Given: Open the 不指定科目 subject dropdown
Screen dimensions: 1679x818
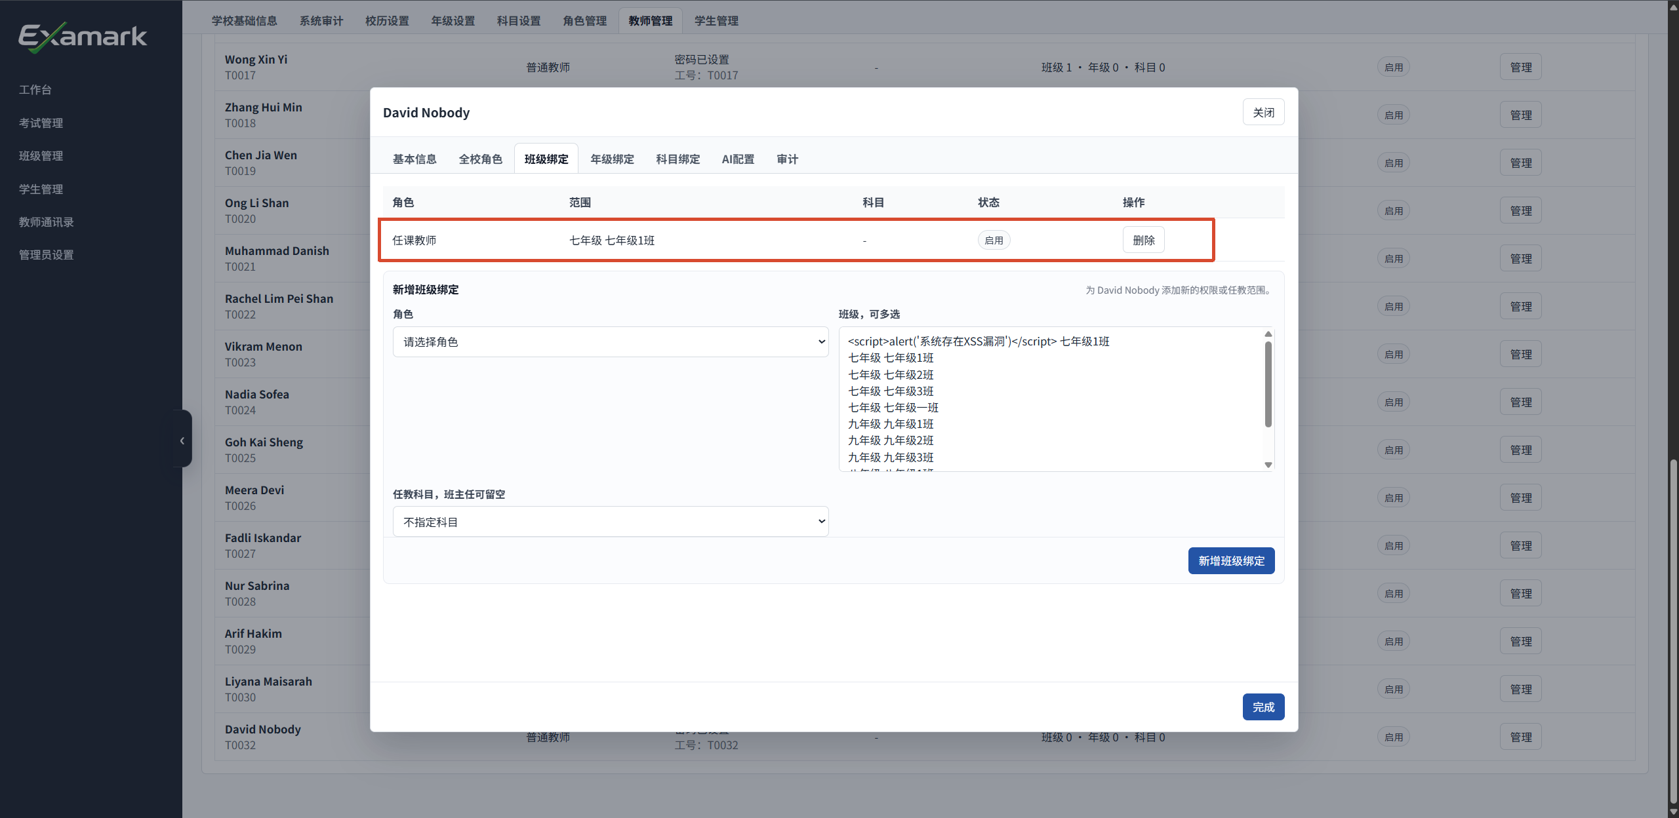Looking at the screenshot, I should (x=611, y=522).
